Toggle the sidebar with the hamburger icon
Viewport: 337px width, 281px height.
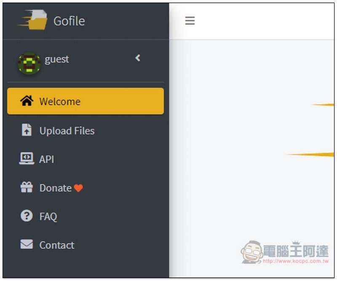190,21
